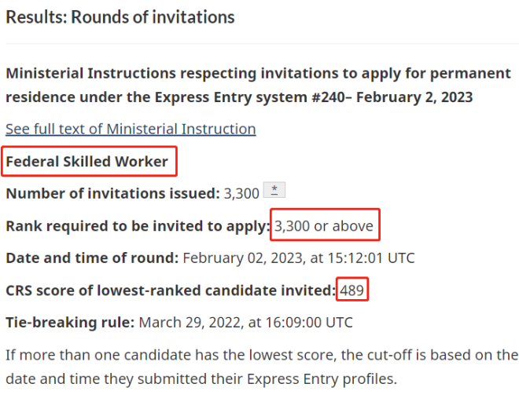
Task: Select the CRS score value 489
Action: pos(352,291)
